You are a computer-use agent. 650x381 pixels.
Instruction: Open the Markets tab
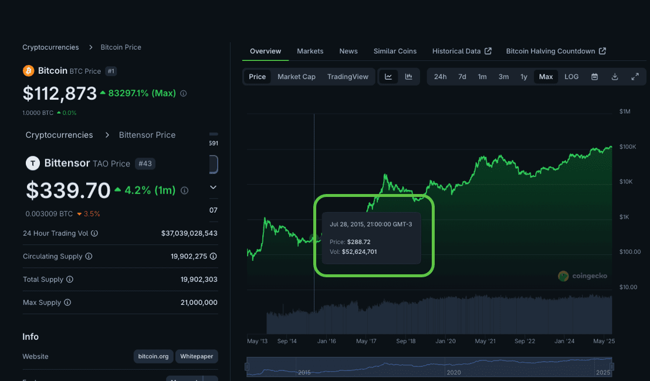tap(310, 51)
